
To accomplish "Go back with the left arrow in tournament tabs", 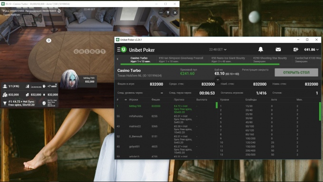I will 118,59.
